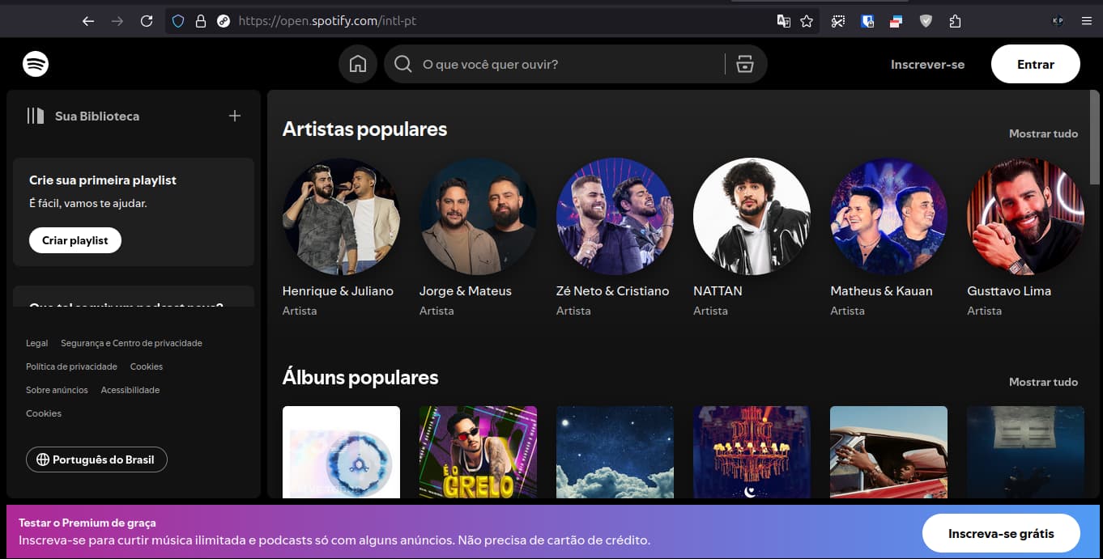Click the translate page icon in address bar
Image resolution: width=1103 pixels, height=559 pixels.
pos(783,21)
